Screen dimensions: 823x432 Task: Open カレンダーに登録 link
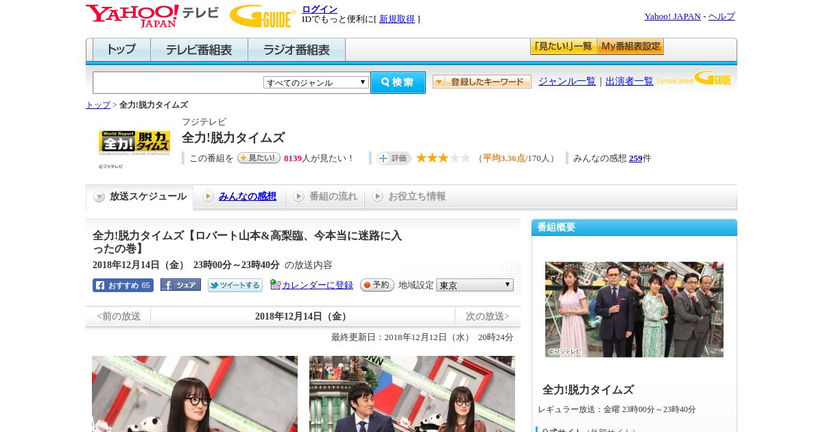click(x=318, y=285)
